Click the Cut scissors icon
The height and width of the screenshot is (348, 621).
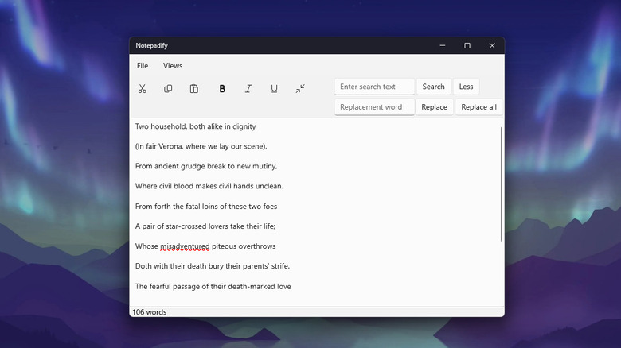coord(143,89)
